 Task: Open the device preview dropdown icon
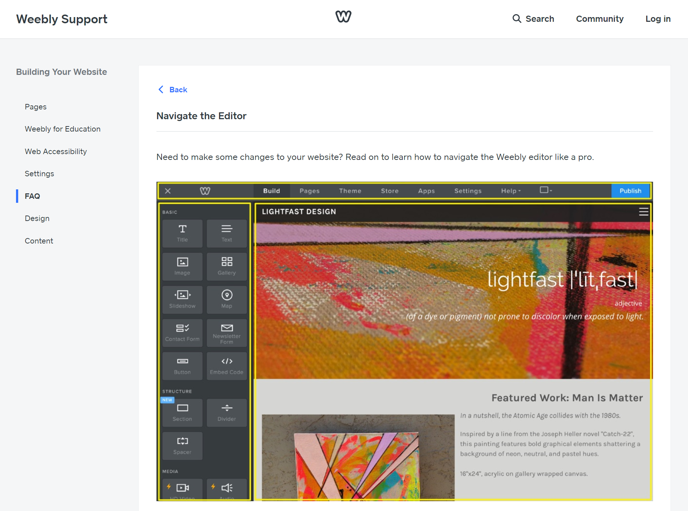(546, 190)
